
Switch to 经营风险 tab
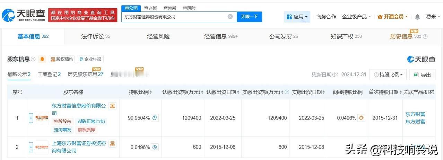(158, 36)
